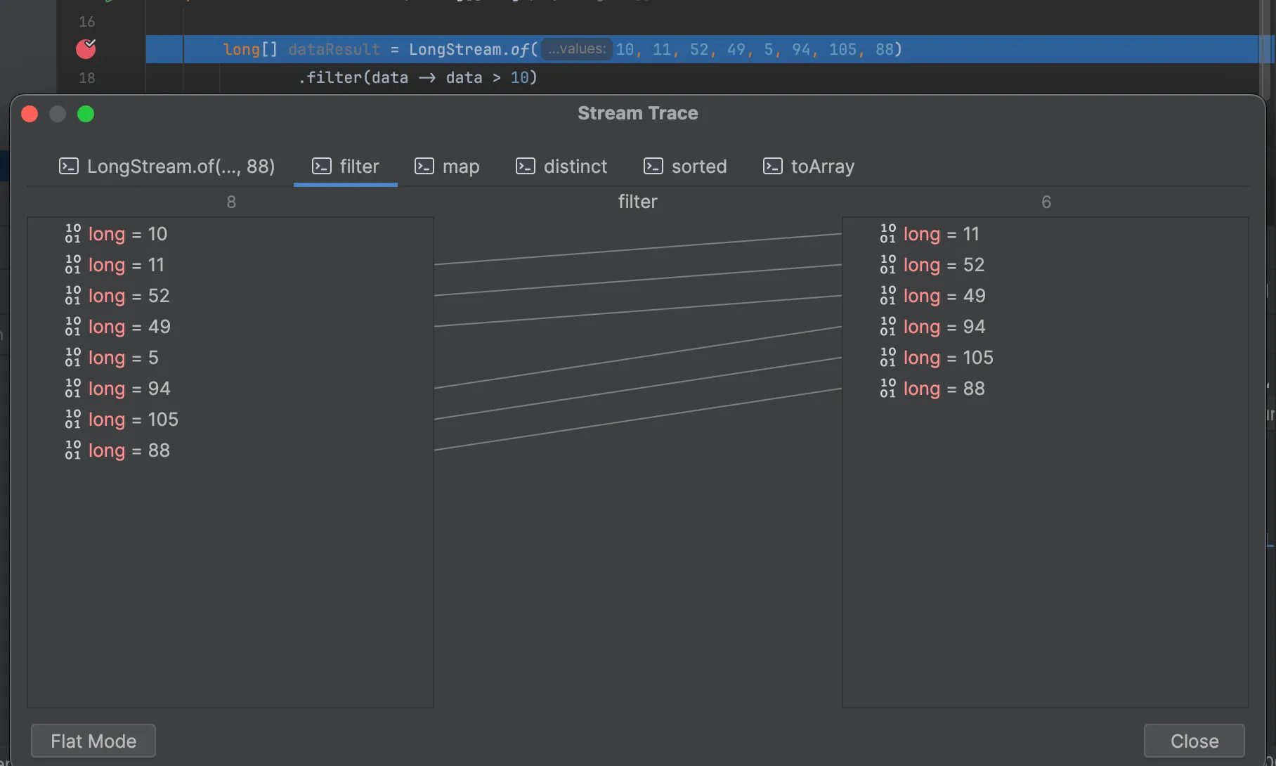Click the terminal icon on the map tab
This screenshot has height=766, width=1276.
click(x=424, y=167)
